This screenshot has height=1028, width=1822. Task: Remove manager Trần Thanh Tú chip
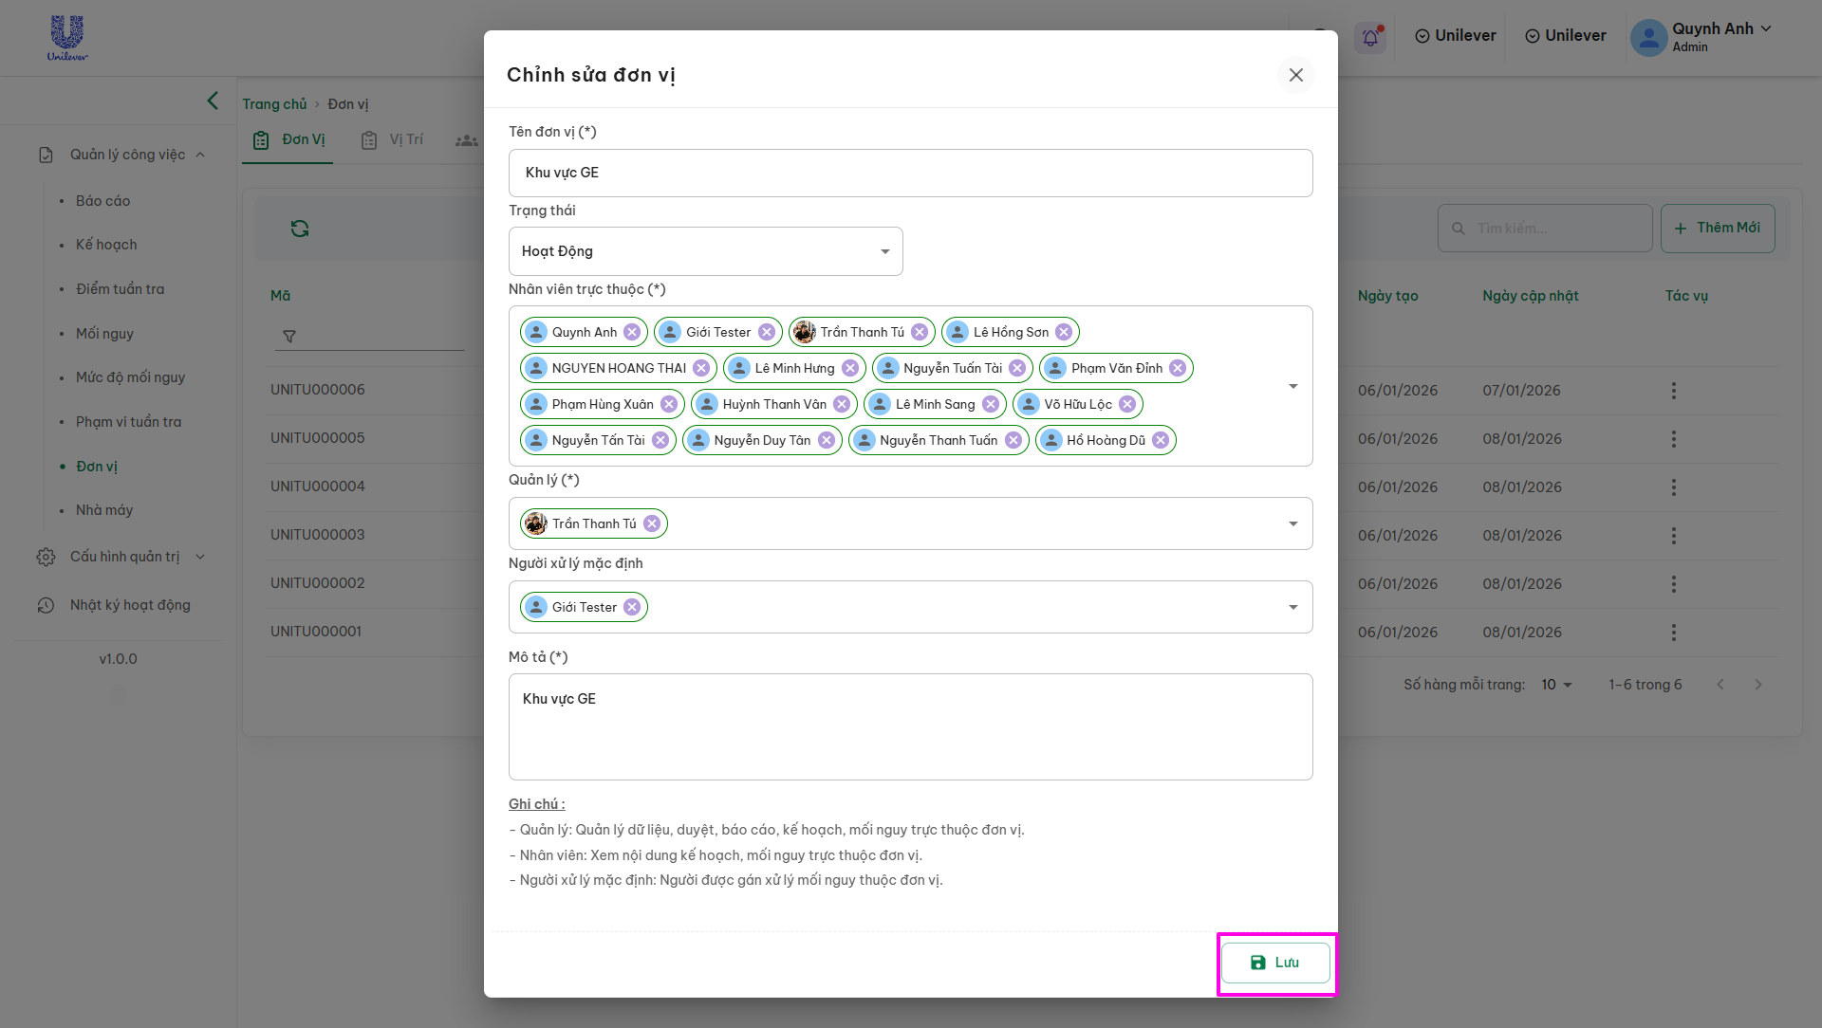pyautogui.click(x=652, y=523)
